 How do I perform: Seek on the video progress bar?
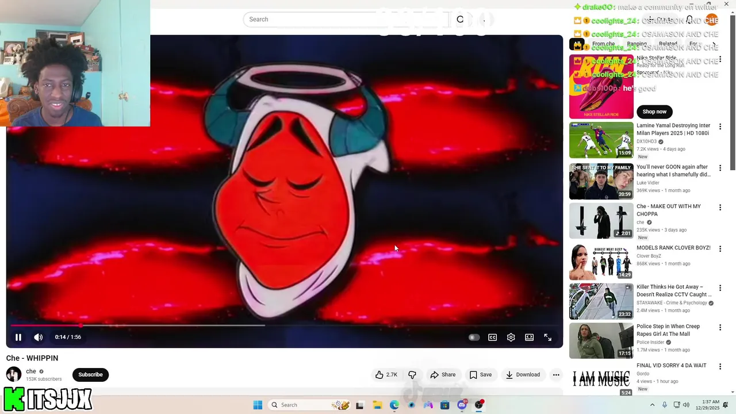coord(285,325)
